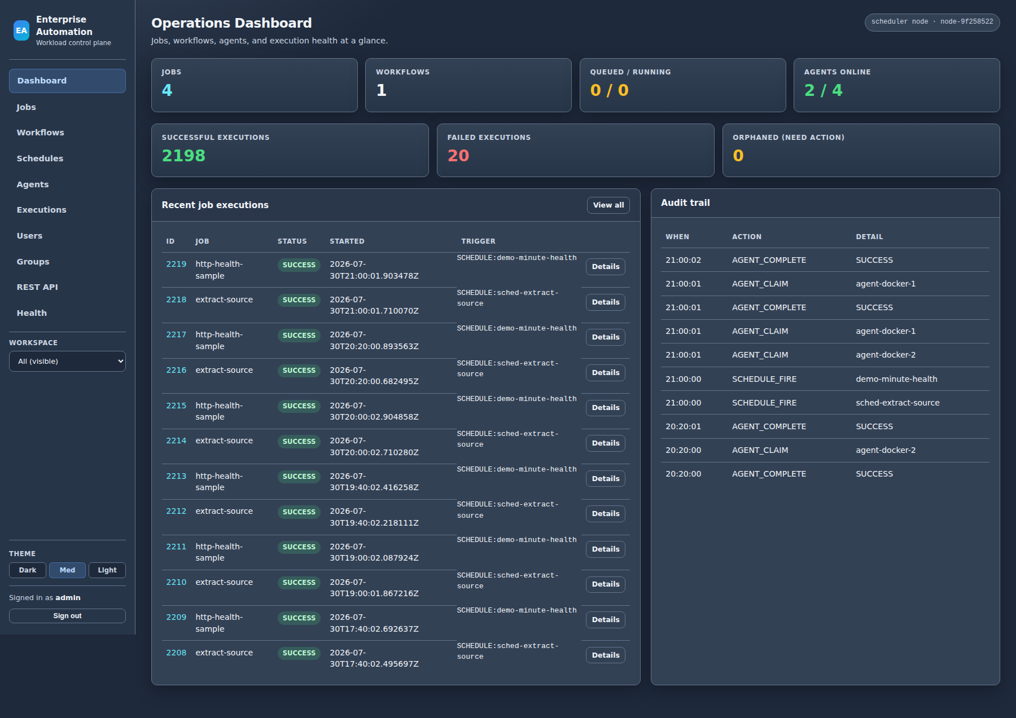Switch theme to Light
The height and width of the screenshot is (718, 1016).
click(107, 570)
